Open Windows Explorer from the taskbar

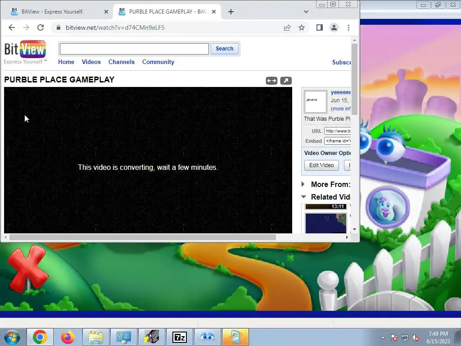pos(96,337)
